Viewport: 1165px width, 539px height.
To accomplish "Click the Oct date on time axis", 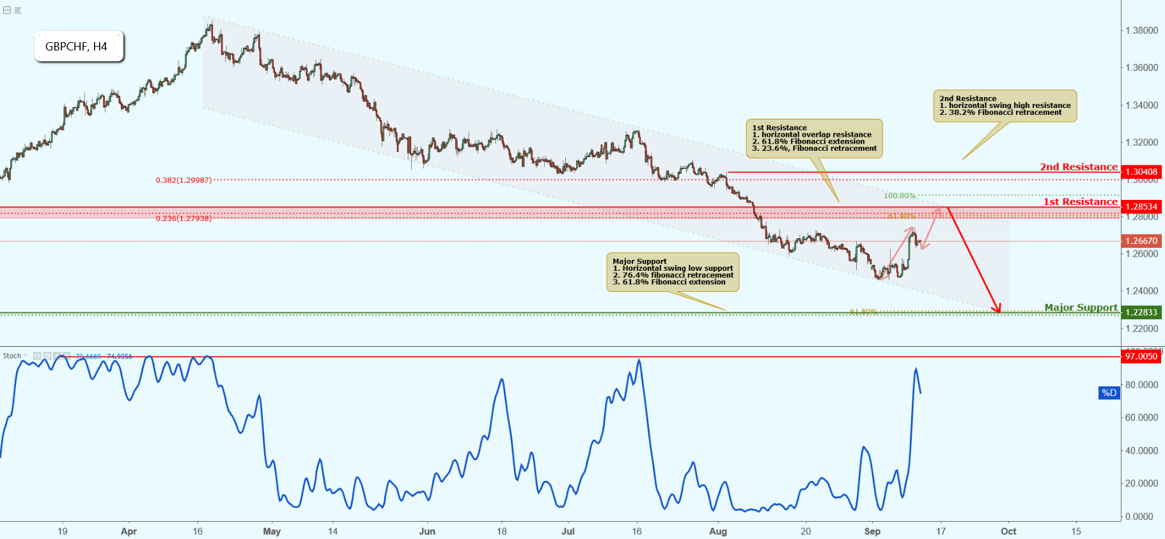I will click(1008, 531).
